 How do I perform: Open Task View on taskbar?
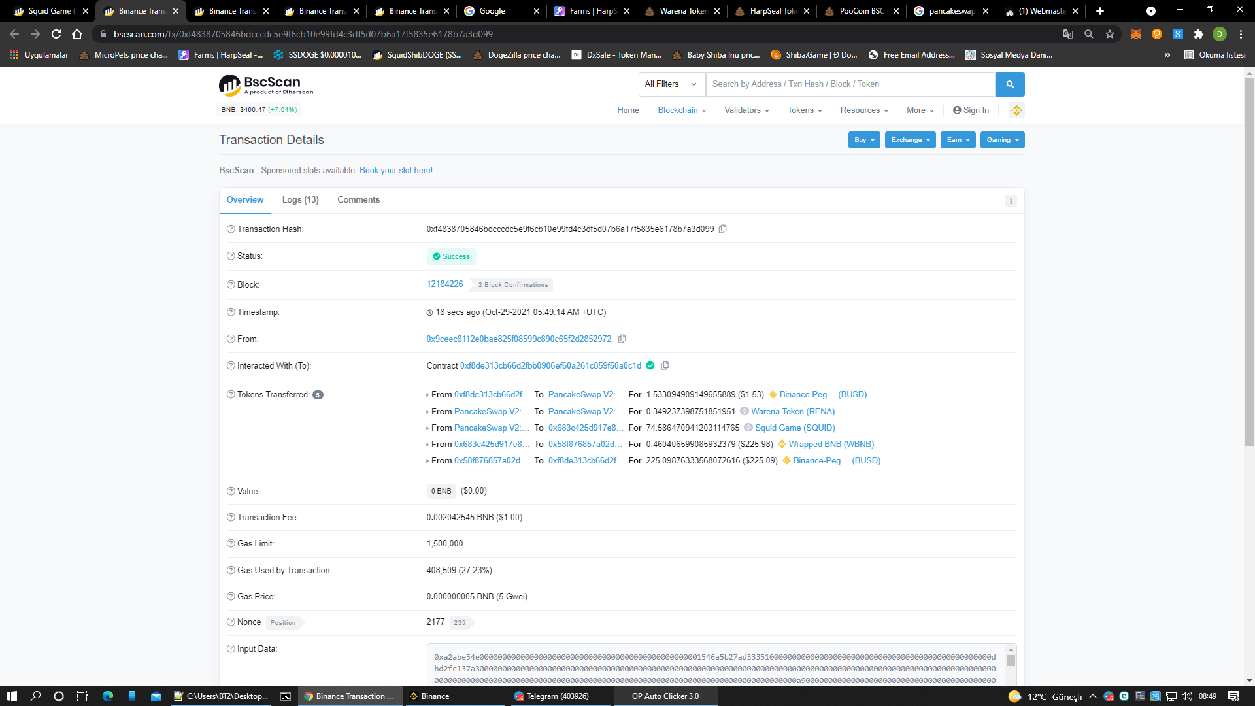coord(82,696)
